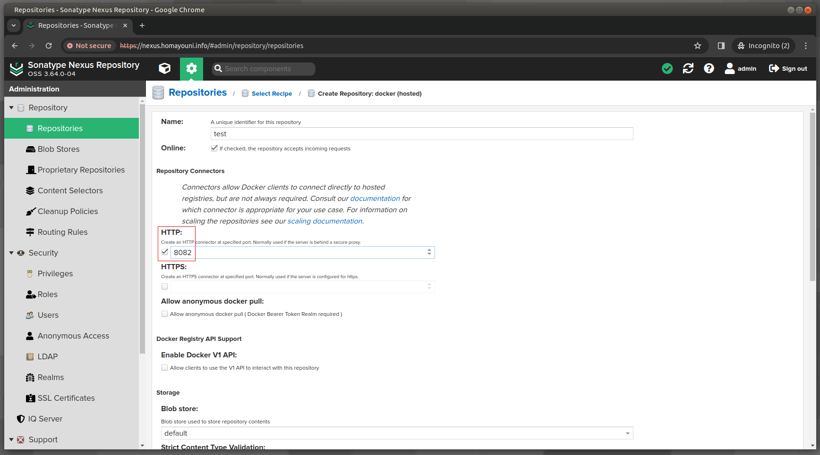Sign out of Nexus Repository
The height and width of the screenshot is (455, 820).
tap(788, 69)
